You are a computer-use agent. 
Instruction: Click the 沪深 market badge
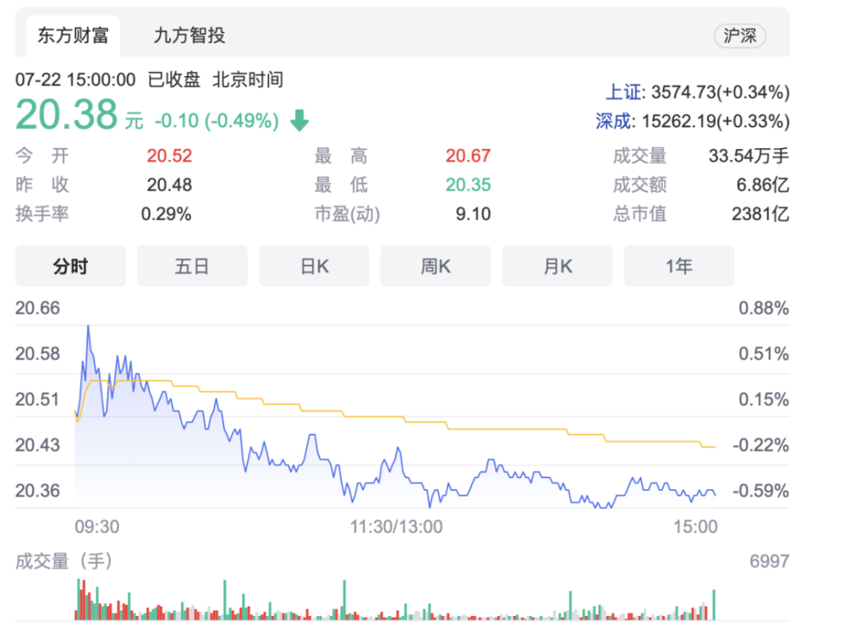740,36
